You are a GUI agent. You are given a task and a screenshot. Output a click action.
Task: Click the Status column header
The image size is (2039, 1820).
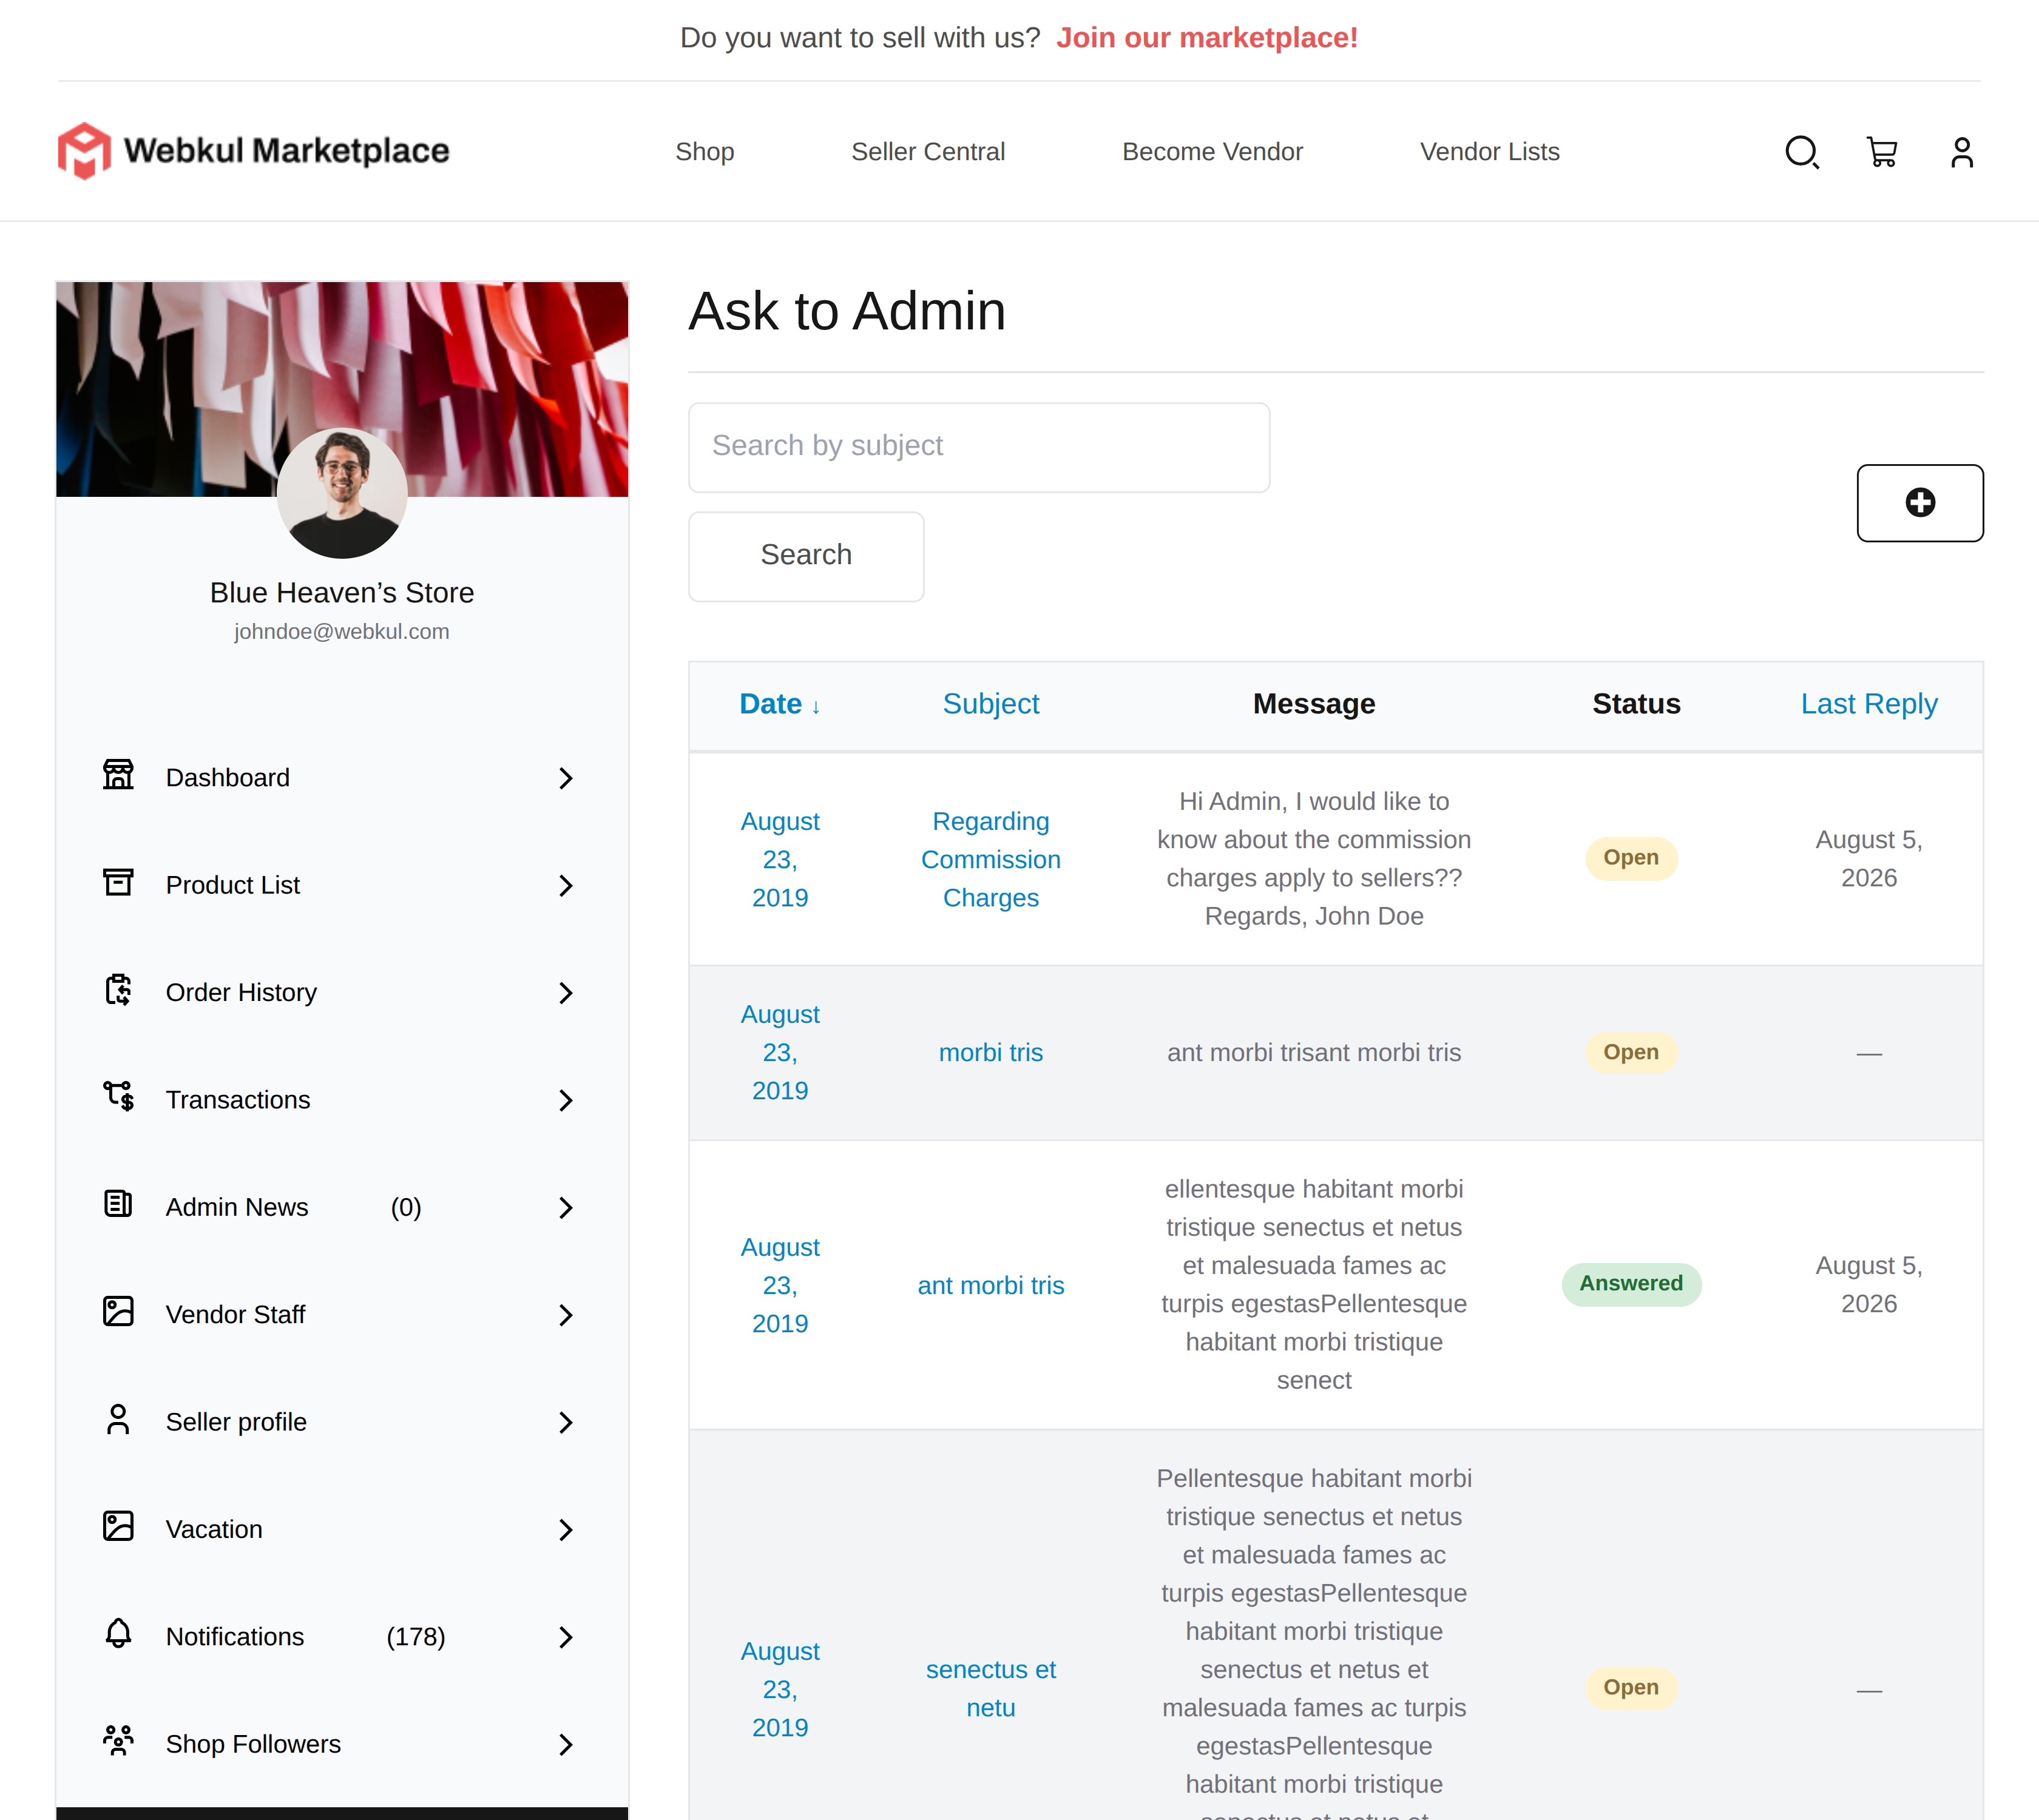click(1636, 704)
